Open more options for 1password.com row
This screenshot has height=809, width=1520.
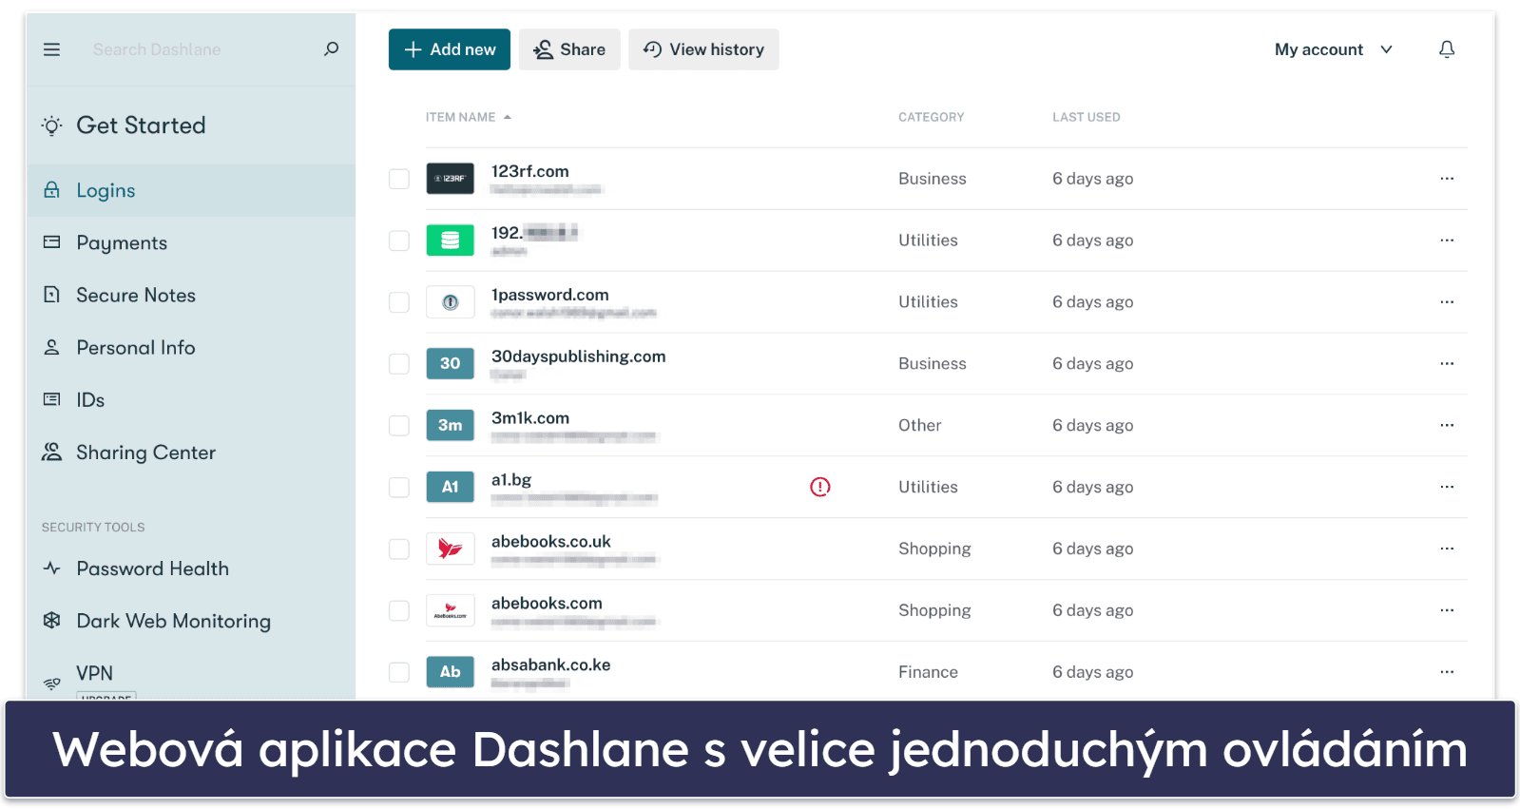point(1446,302)
